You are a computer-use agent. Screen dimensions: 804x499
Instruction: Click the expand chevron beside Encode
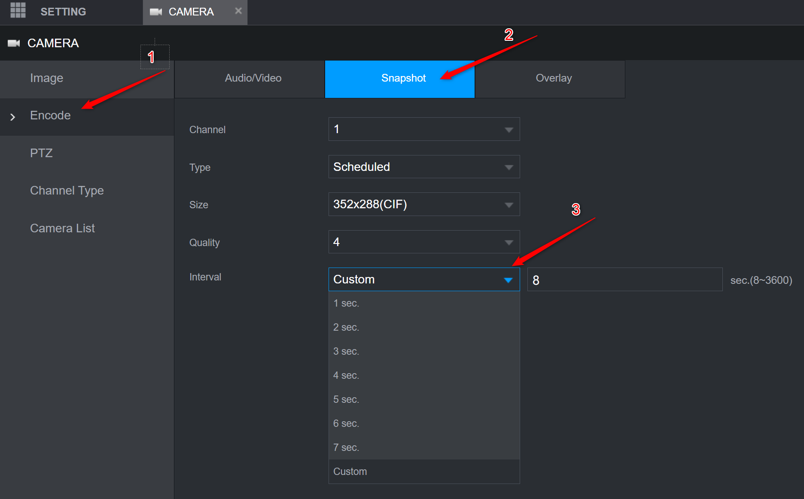tap(12, 117)
